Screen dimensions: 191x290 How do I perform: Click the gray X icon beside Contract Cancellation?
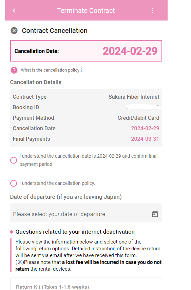(14, 31)
